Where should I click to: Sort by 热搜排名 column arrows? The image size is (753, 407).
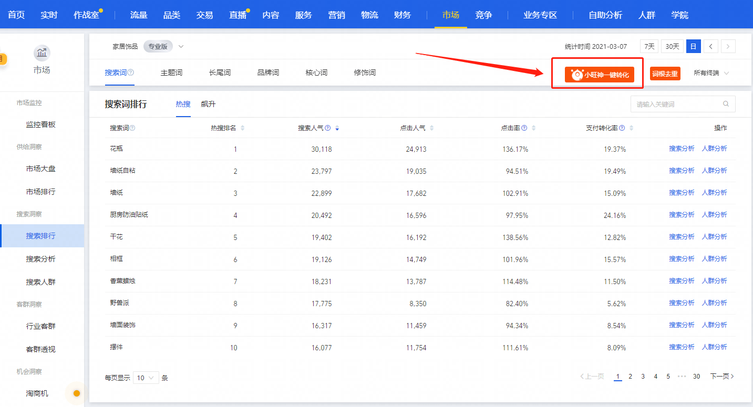[242, 128]
